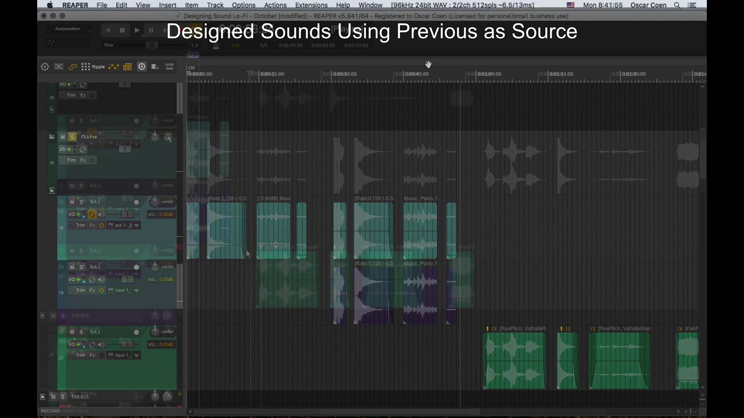744x418 pixels.
Task: Click input FX button on fxA 3 track
Action: (110, 355)
